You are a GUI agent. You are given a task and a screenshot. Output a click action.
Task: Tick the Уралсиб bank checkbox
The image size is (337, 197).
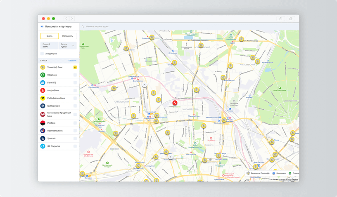click(x=75, y=138)
